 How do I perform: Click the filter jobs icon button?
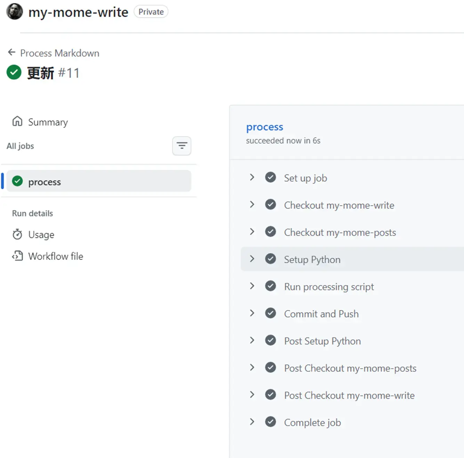[x=182, y=146]
